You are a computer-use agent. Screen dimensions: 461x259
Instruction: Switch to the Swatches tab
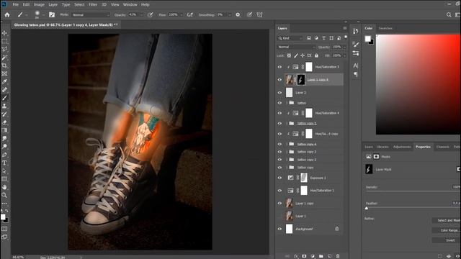385,28
